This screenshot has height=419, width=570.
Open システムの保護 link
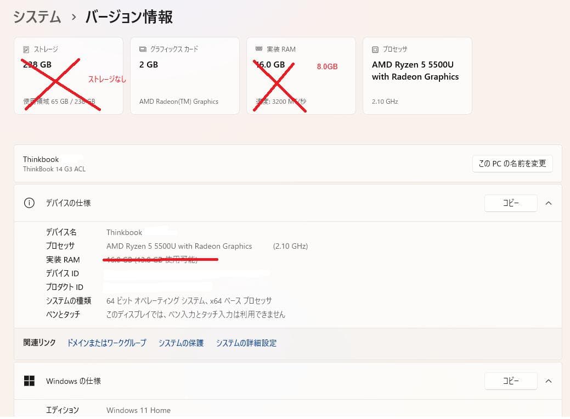(x=180, y=343)
